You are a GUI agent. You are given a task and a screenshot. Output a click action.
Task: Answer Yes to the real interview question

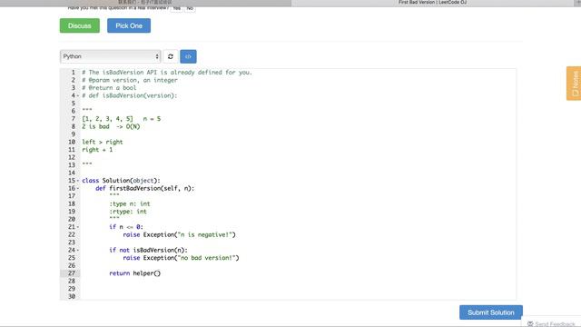click(x=177, y=8)
